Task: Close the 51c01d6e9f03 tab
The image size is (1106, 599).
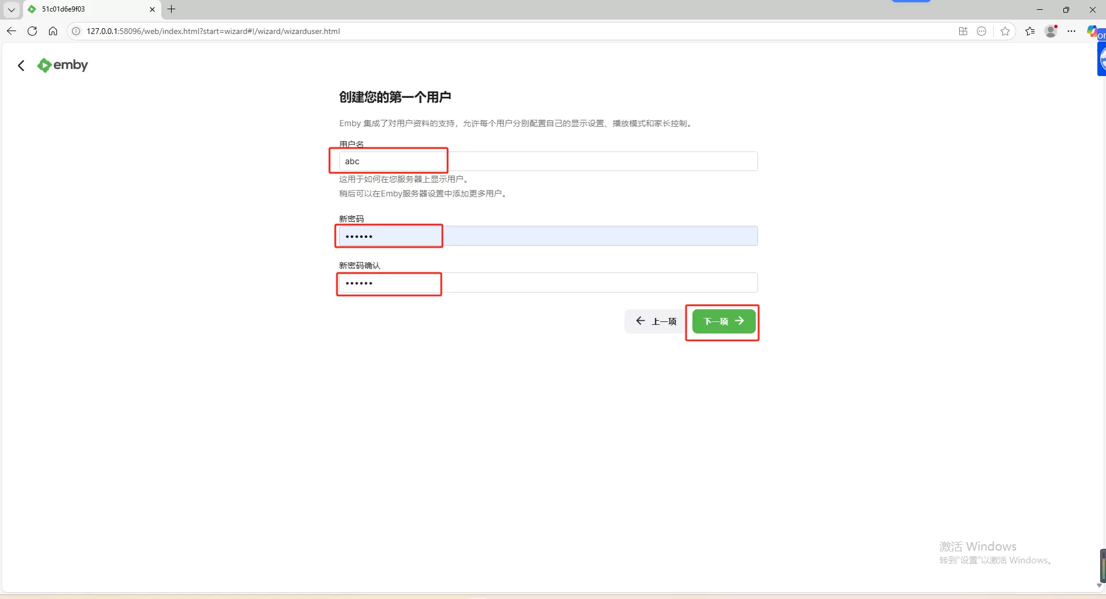Action: [152, 9]
